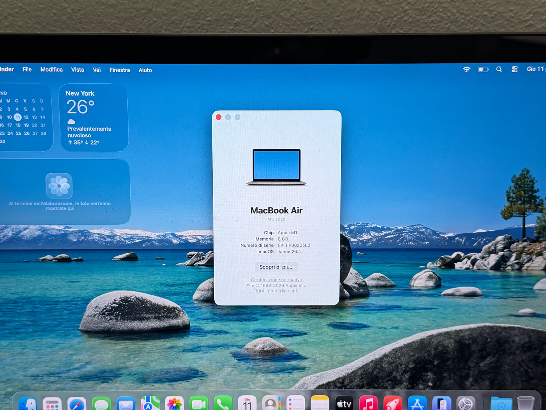Open the Vai menu

pos(97,70)
